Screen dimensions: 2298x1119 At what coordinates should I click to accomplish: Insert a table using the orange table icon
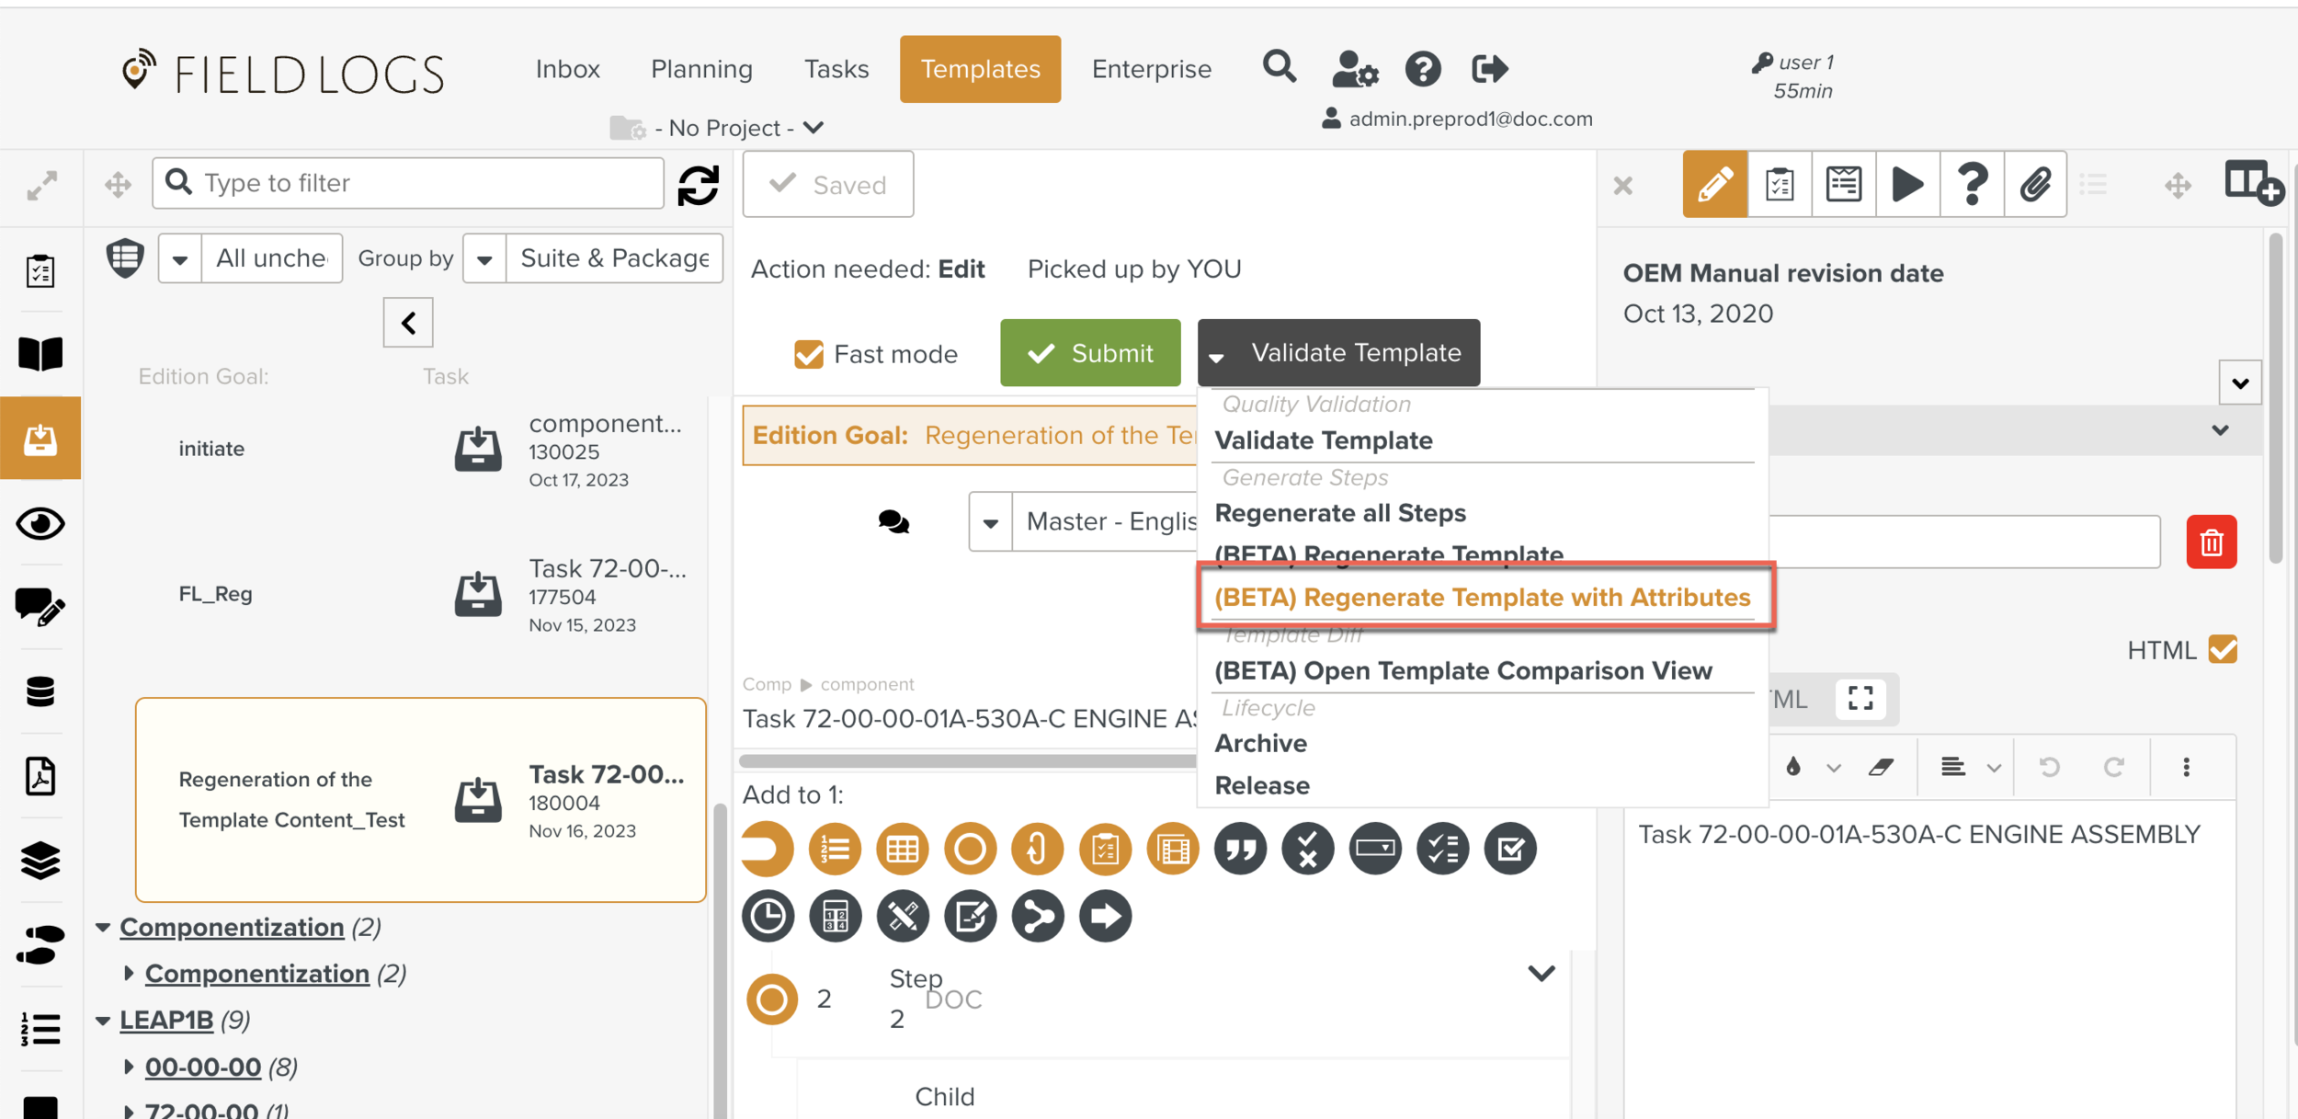pos(902,848)
